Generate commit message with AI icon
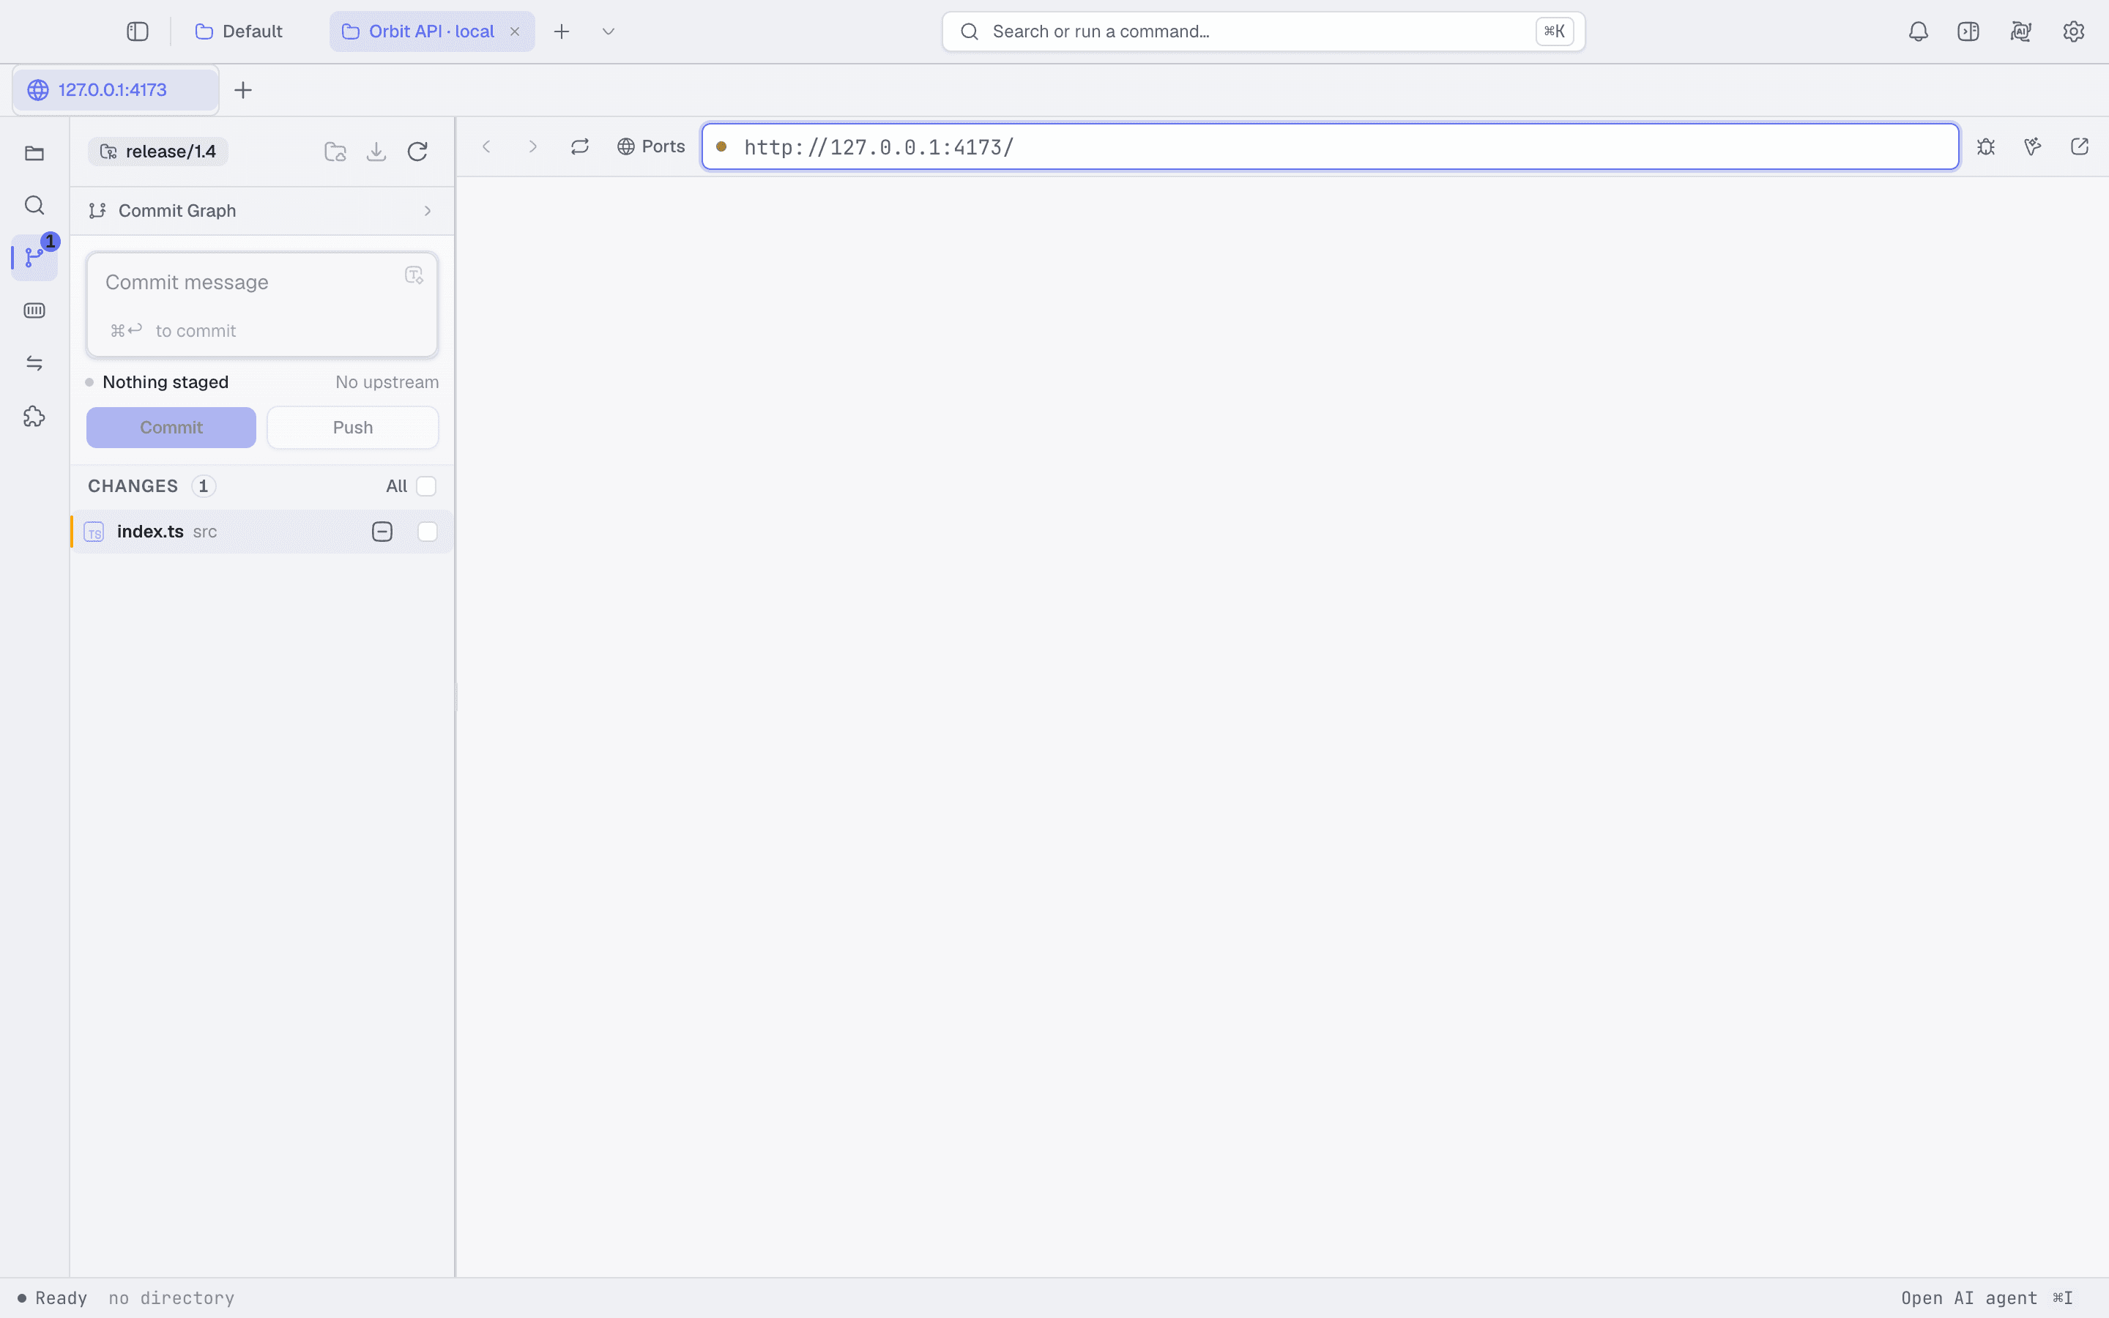Screen dimensions: 2109x1318 pyautogui.click(x=414, y=275)
